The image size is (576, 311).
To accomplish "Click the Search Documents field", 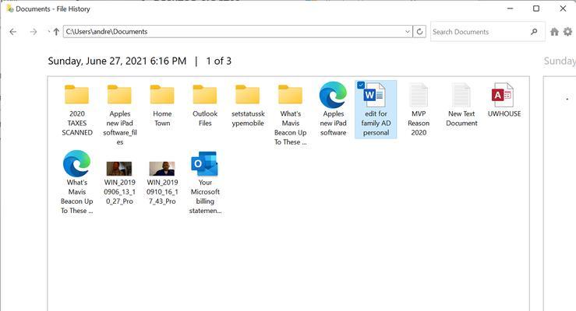I will [x=480, y=32].
